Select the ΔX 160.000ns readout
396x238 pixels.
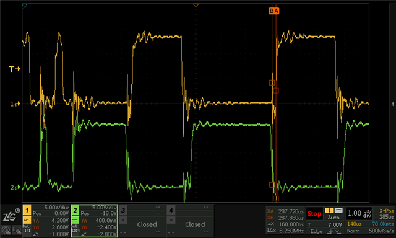click(x=285, y=224)
